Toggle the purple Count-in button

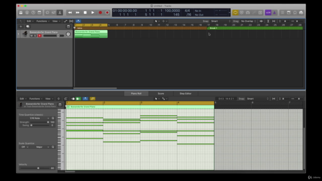[268, 13]
